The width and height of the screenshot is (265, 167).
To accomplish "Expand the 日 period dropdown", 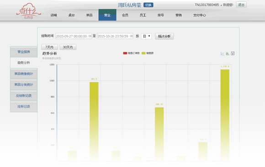I will tap(146, 36).
